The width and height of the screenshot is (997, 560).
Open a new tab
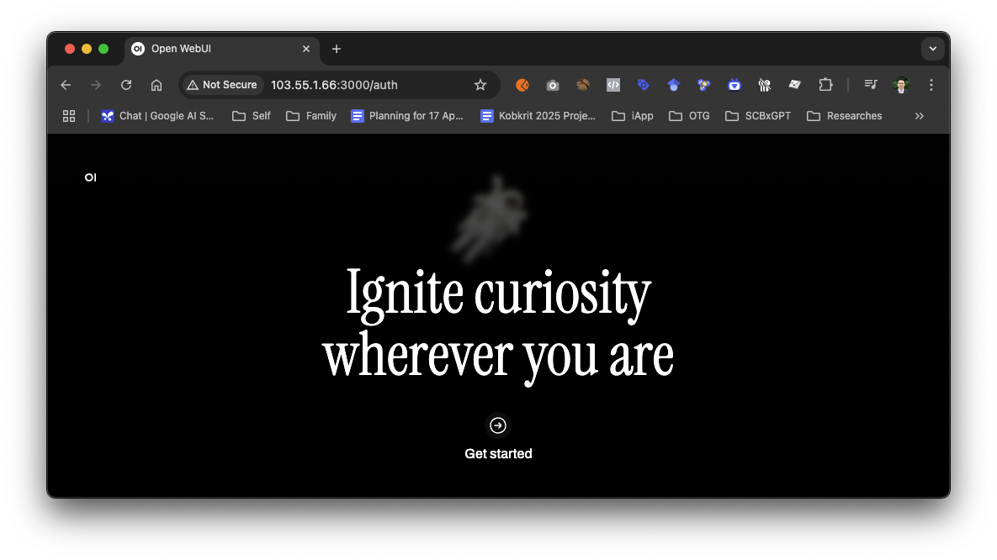click(337, 49)
